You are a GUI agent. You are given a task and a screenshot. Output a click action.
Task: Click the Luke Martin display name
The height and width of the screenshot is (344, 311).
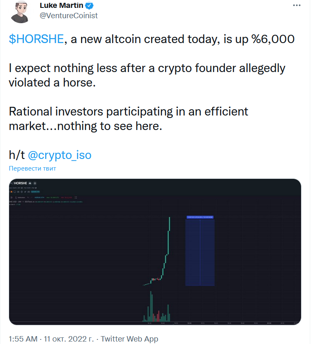(61, 5)
